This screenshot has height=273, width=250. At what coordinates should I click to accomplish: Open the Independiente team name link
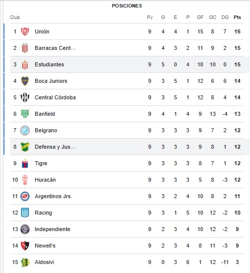52,229
